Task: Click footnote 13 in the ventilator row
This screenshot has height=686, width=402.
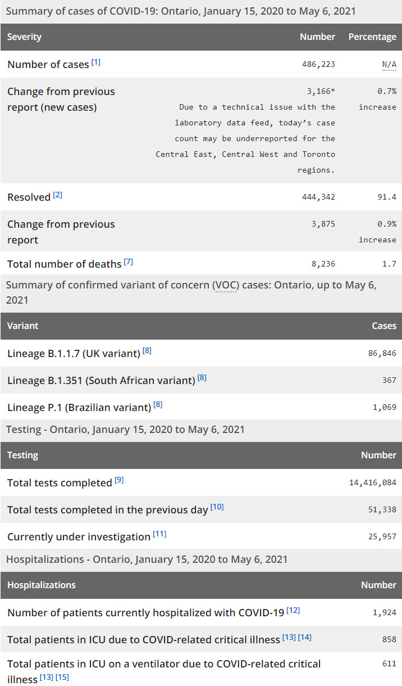Action: 46,677
